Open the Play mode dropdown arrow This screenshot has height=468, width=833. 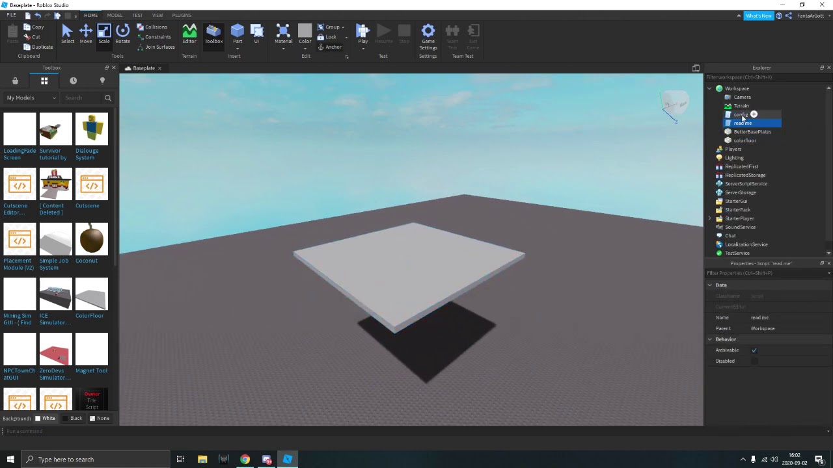363,48
